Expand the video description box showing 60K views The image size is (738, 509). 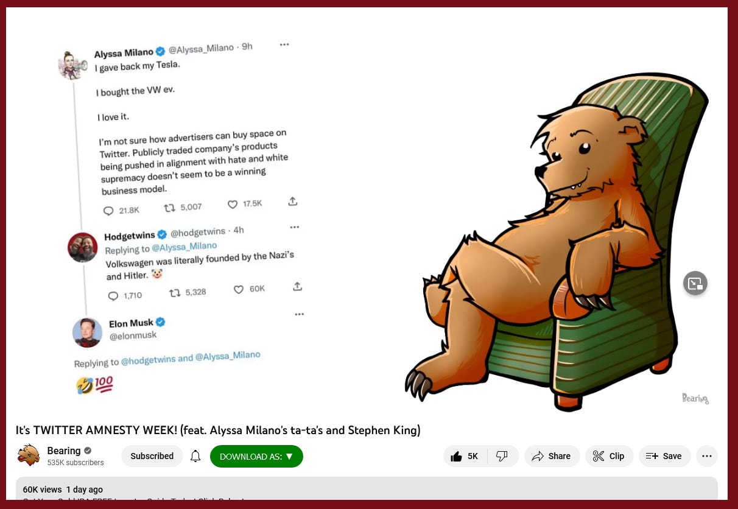pyautogui.click(x=367, y=489)
